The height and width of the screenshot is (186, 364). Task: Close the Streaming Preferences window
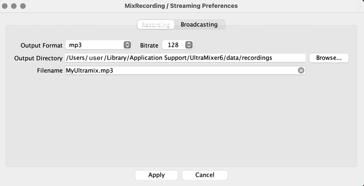(6, 6)
